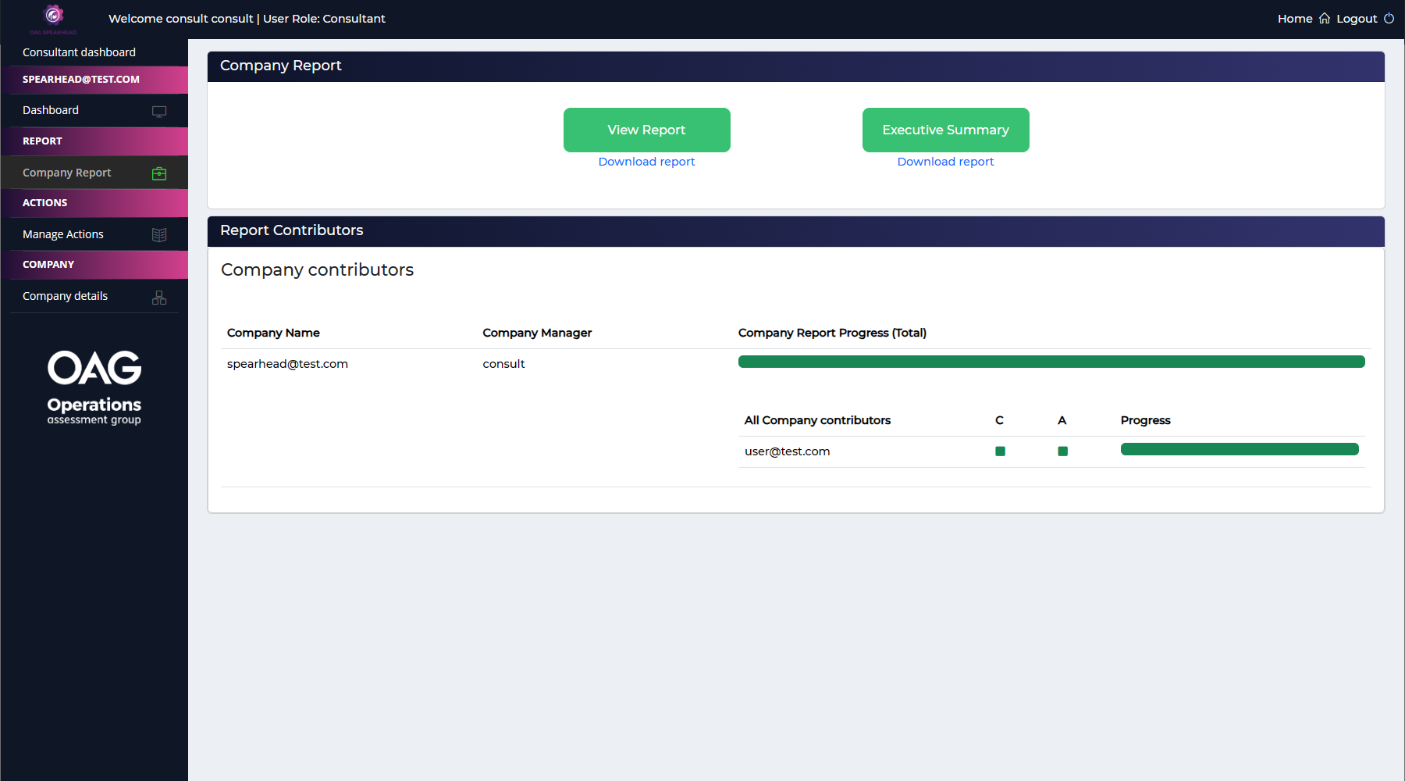Click the Manage Actions book icon
The image size is (1405, 781).
[x=159, y=235]
